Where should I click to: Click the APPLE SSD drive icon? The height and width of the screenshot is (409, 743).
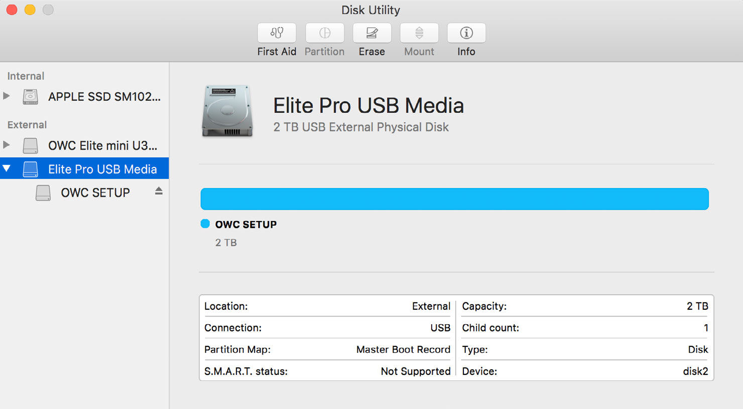click(x=31, y=96)
